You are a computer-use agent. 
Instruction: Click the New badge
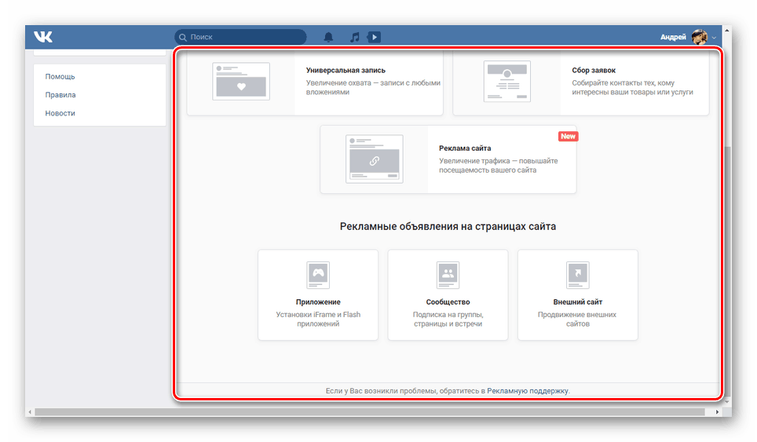tap(569, 136)
